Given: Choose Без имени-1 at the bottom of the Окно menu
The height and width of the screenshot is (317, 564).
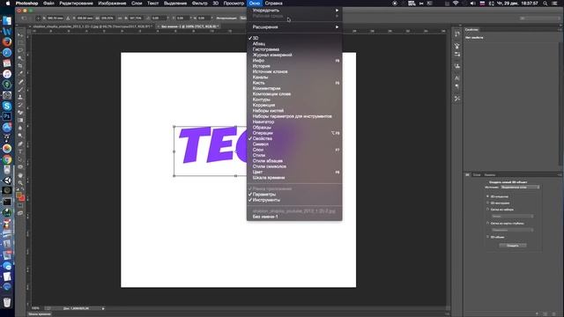Looking at the screenshot, I should pyautogui.click(x=294, y=217).
